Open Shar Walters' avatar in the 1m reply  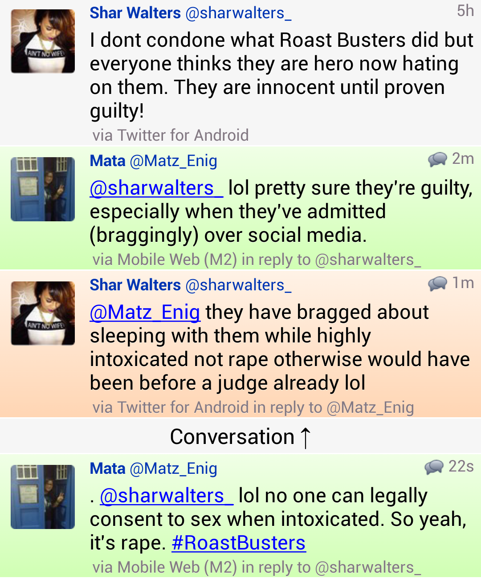pos(43,313)
